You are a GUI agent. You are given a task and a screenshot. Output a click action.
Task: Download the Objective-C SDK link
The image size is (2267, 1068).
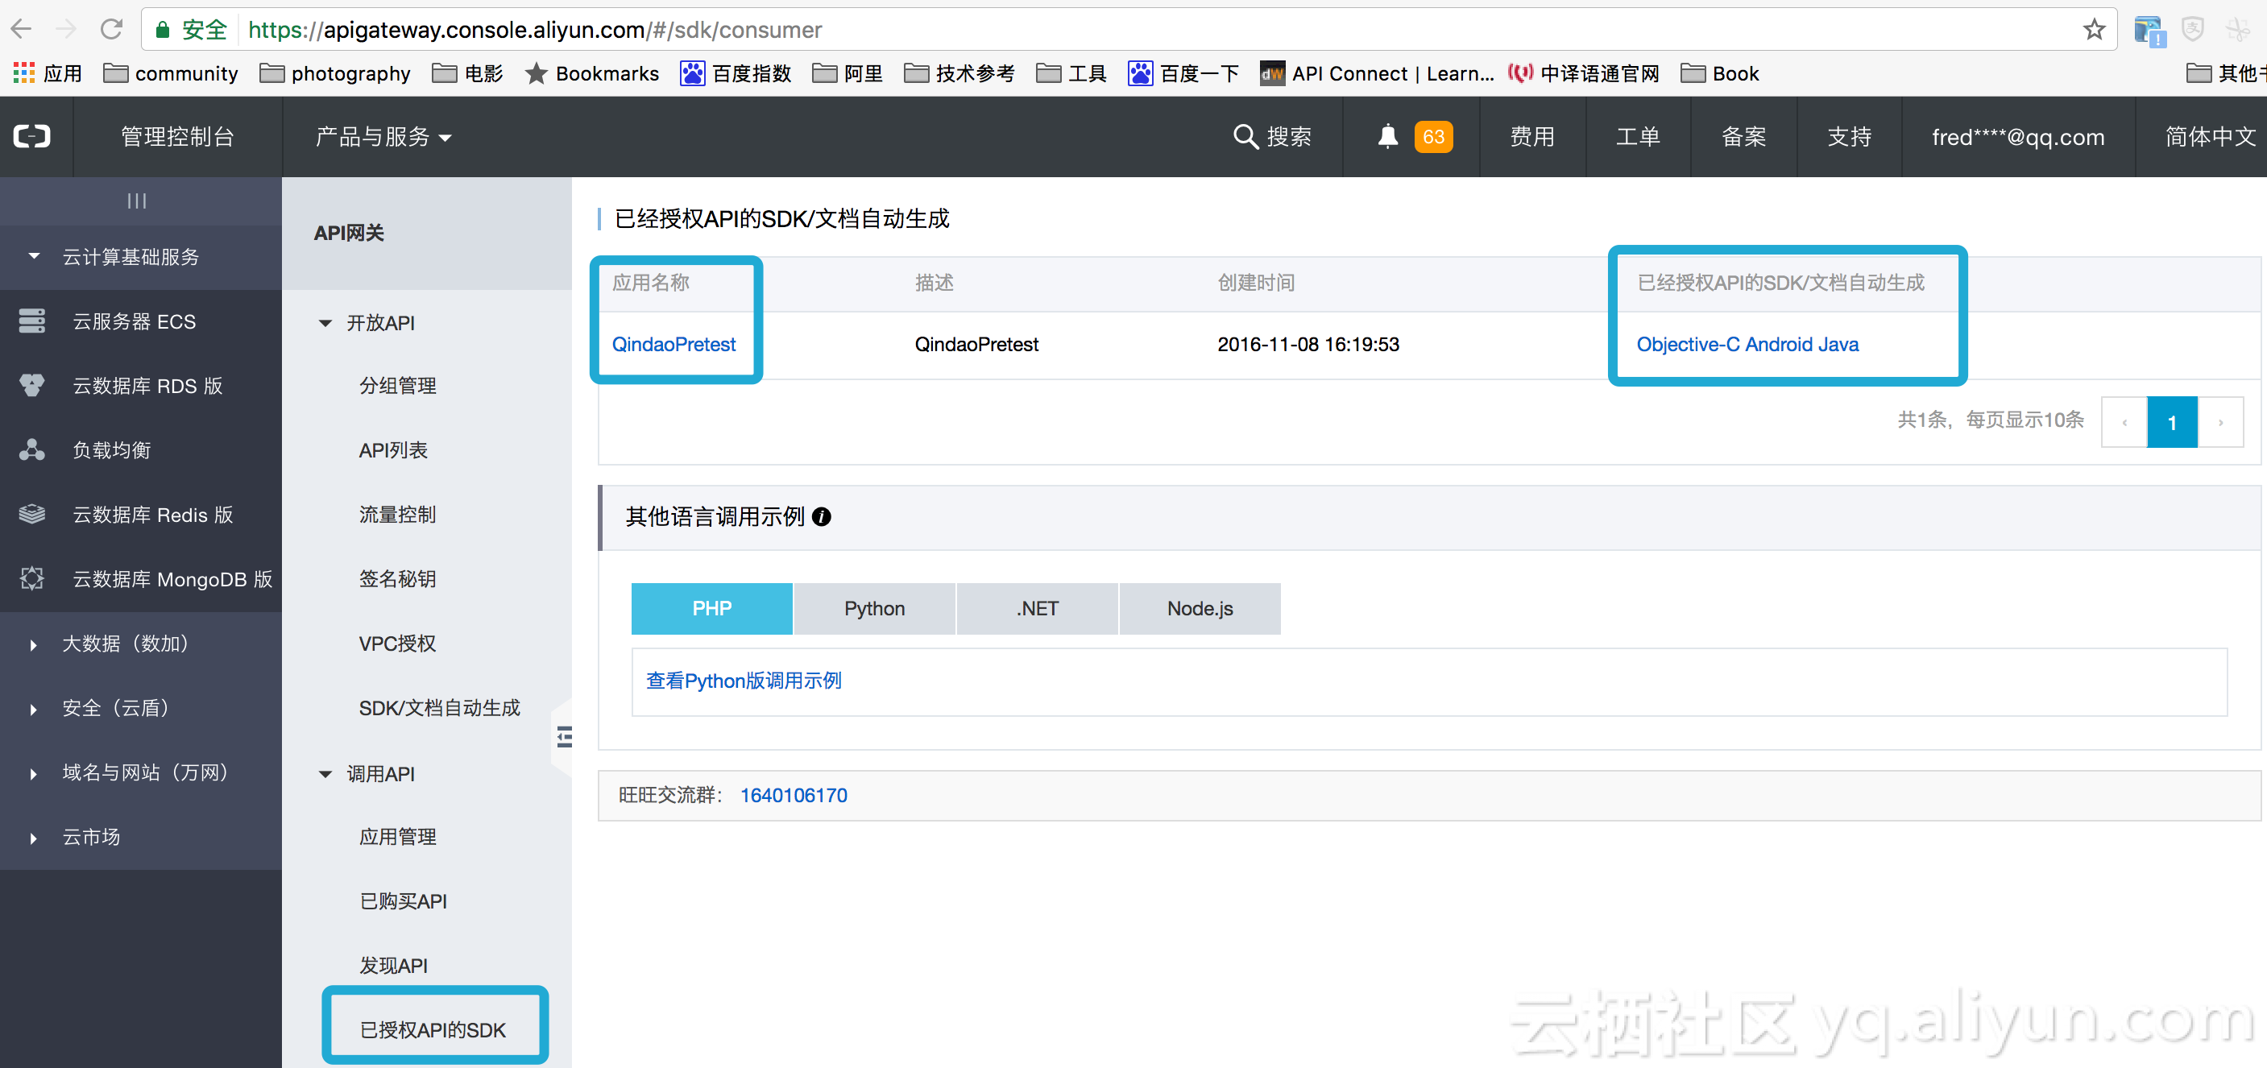pos(1688,344)
